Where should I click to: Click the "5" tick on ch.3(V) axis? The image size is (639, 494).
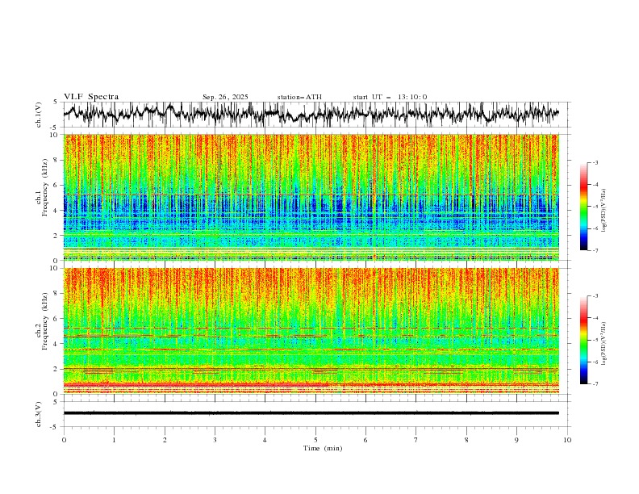point(55,402)
